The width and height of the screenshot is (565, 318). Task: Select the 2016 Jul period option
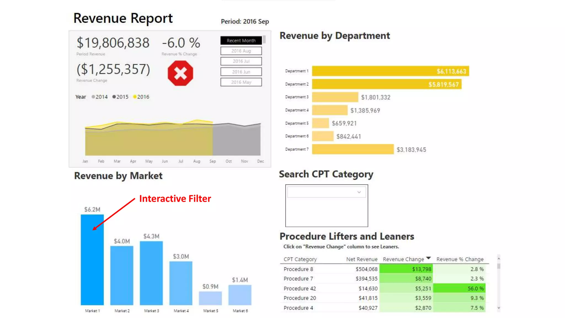pyautogui.click(x=241, y=61)
